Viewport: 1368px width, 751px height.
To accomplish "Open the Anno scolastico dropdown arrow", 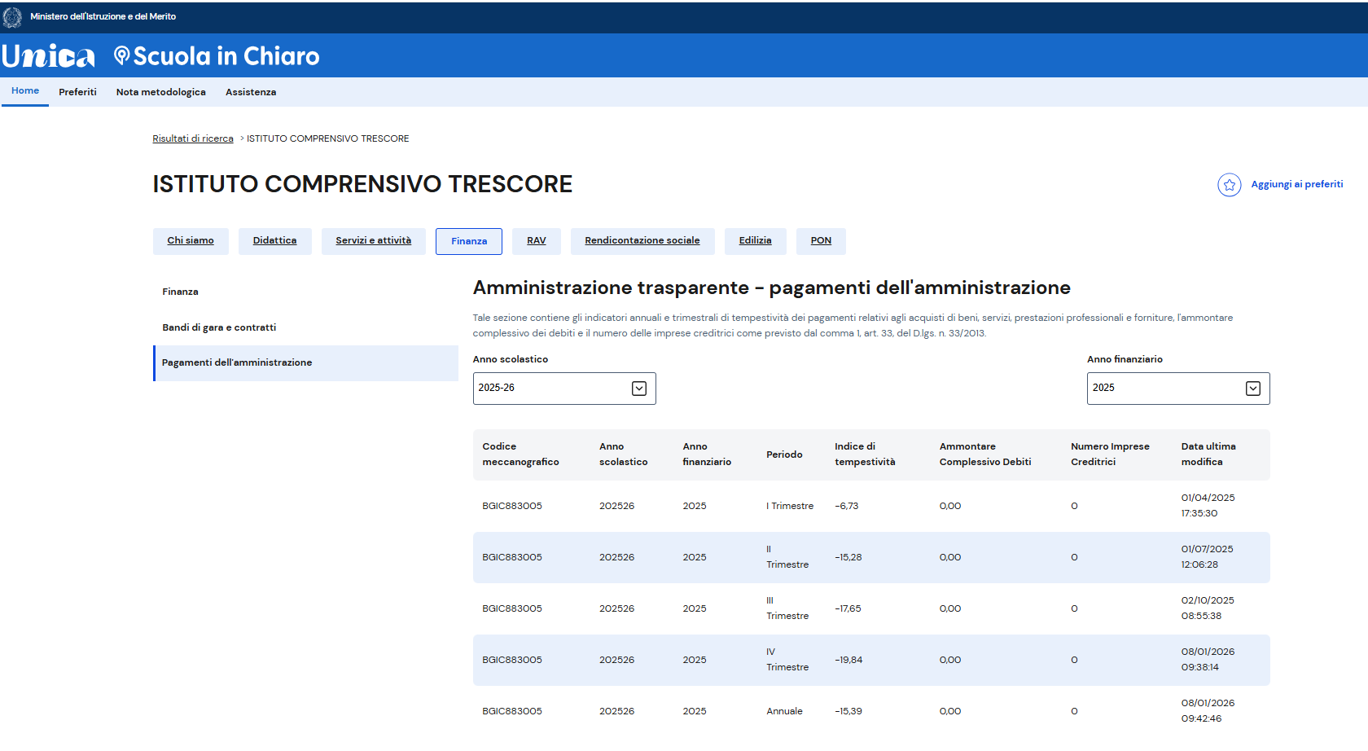I will (x=639, y=389).
